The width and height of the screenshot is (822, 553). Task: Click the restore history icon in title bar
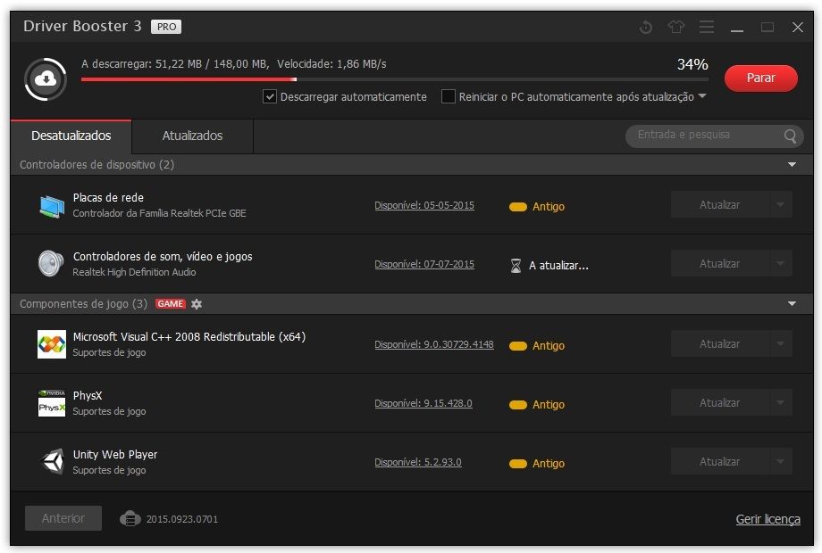(x=646, y=28)
